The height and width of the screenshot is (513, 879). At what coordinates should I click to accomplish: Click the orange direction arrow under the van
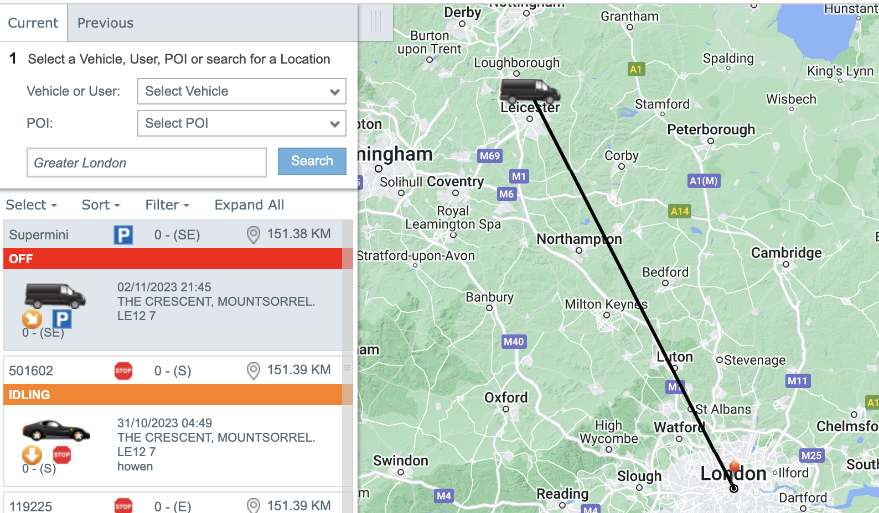32,319
